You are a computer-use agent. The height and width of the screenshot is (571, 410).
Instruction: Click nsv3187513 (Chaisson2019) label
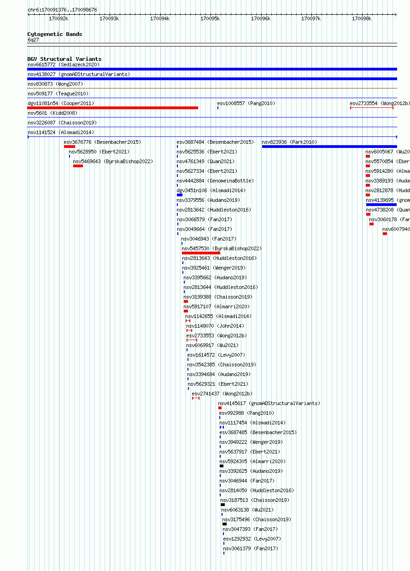tap(255, 500)
